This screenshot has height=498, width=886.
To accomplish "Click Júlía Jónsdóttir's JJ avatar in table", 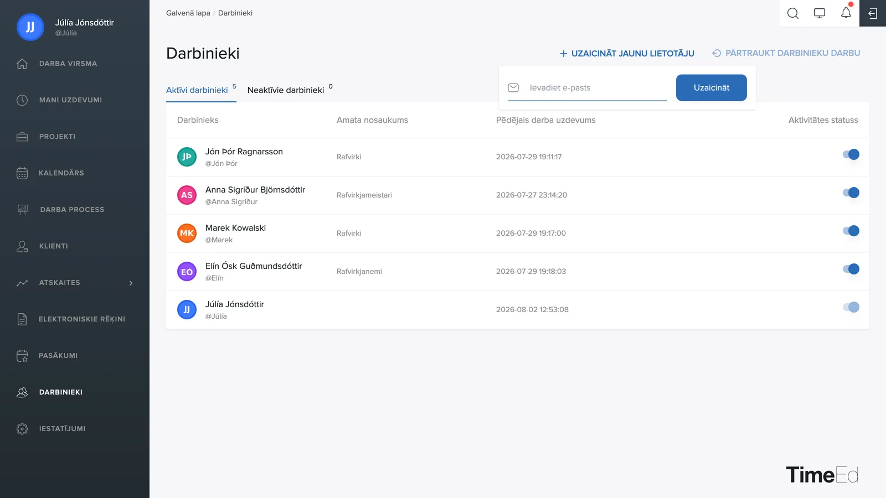I will [x=187, y=310].
